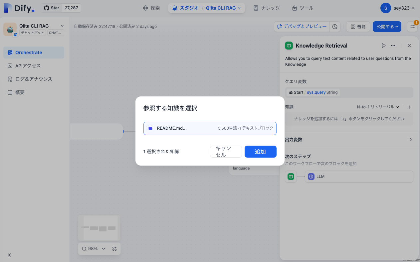Select README.md... knowledge in the dialog

[x=210, y=128]
